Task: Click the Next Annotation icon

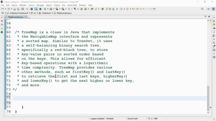Action: (122, 9)
